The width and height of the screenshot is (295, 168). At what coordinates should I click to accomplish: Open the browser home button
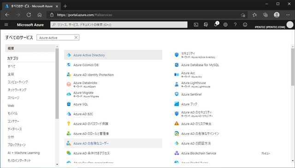[x=40, y=15]
